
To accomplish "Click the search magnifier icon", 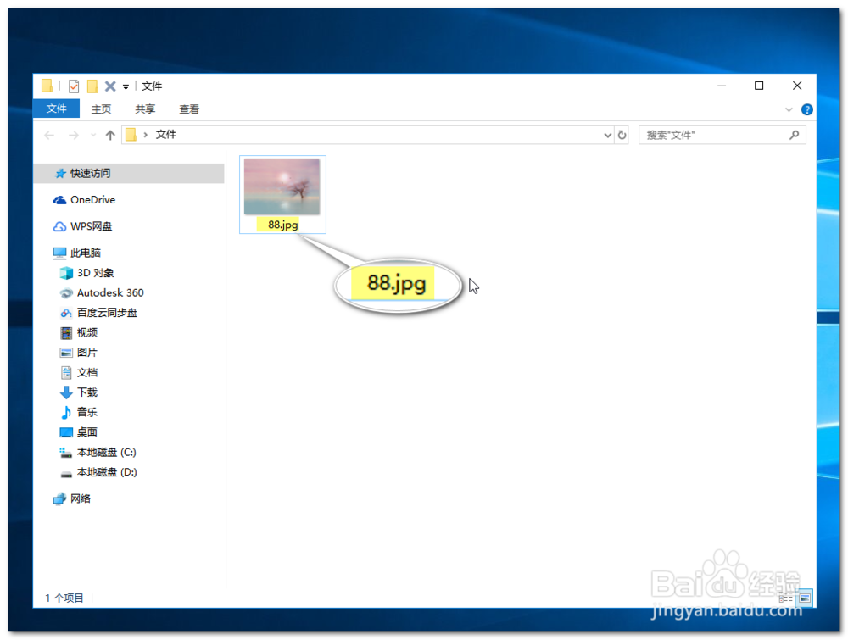I will (794, 135).
